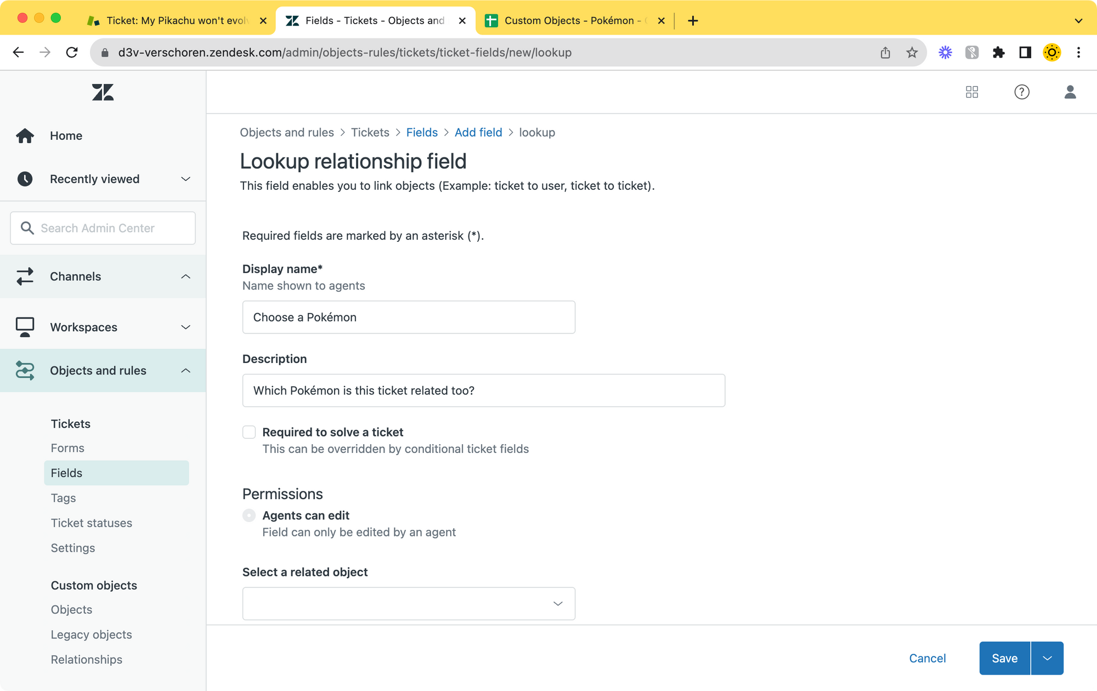Click the Zendesk logo in sidebar

coord(103,92)
